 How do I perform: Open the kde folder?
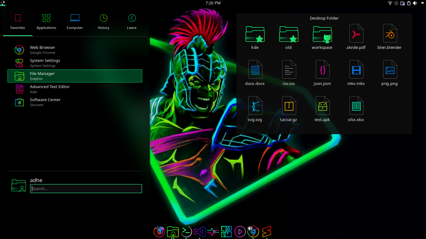[x=255, y=37]
